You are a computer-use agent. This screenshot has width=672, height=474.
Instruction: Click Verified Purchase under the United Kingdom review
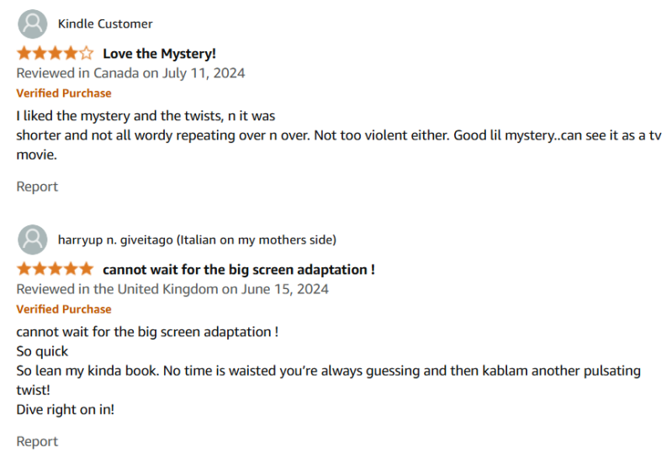pyautogui.click(x=64, y=309)
